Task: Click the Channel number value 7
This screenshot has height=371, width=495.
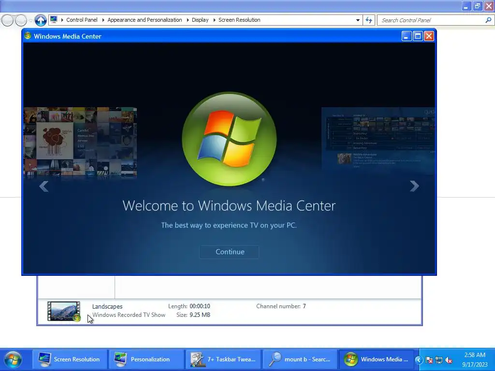Action: [305, 306]
